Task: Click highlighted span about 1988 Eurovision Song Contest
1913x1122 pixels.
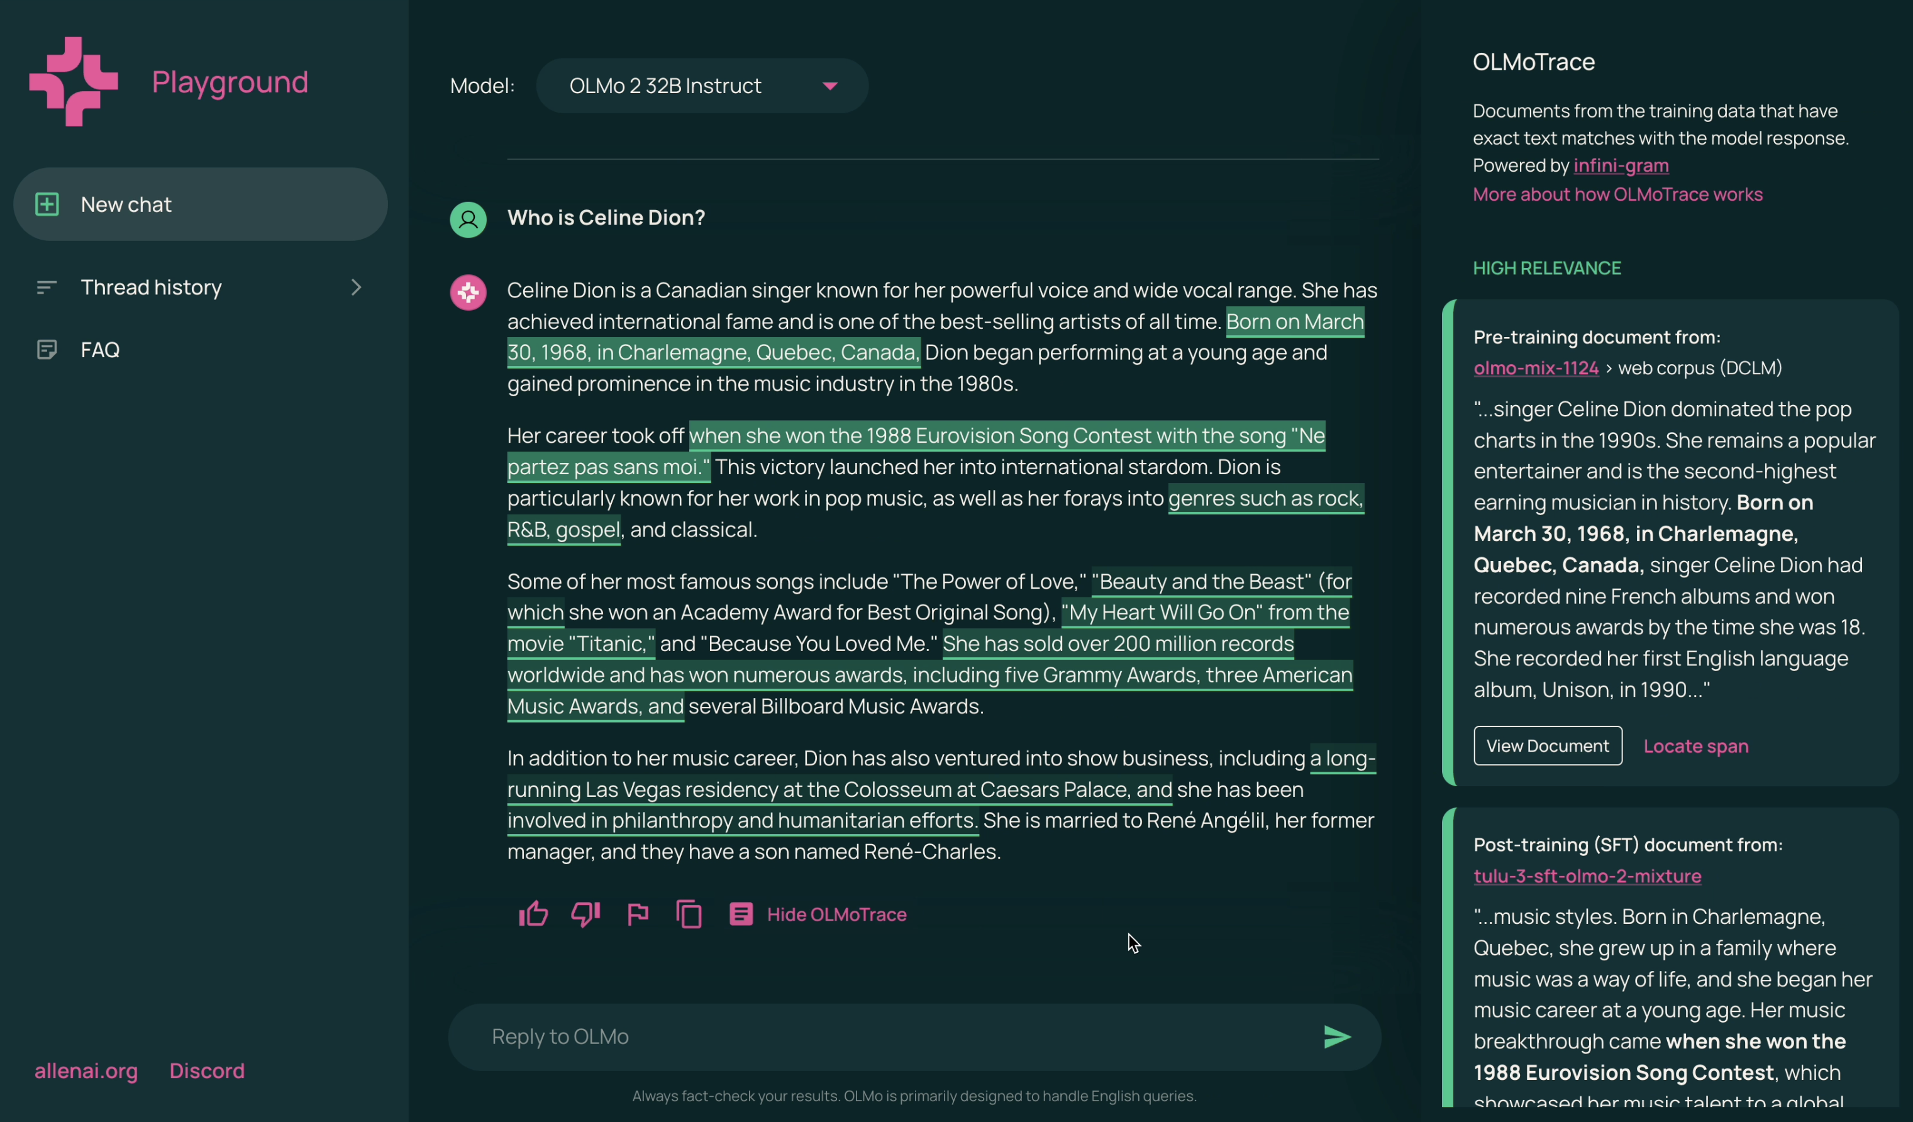Action: (x=1007, y=436)
